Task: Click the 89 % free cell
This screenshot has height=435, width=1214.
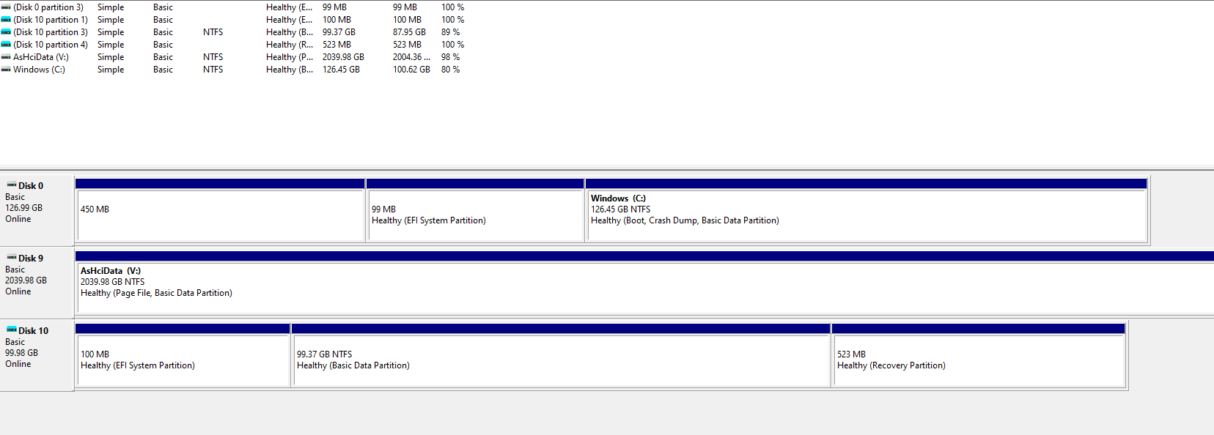Action: point(451,32)
